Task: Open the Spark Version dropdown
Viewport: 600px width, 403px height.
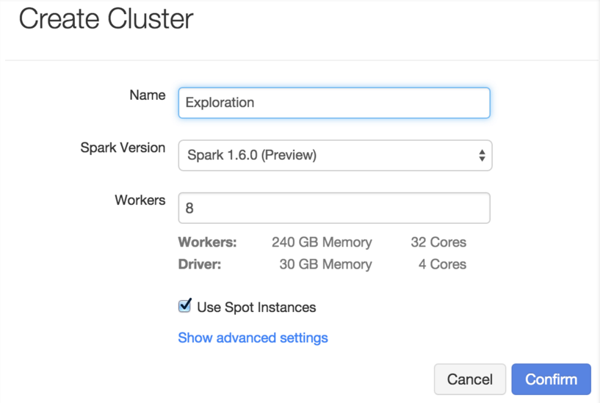Action: tap(334, 156)
